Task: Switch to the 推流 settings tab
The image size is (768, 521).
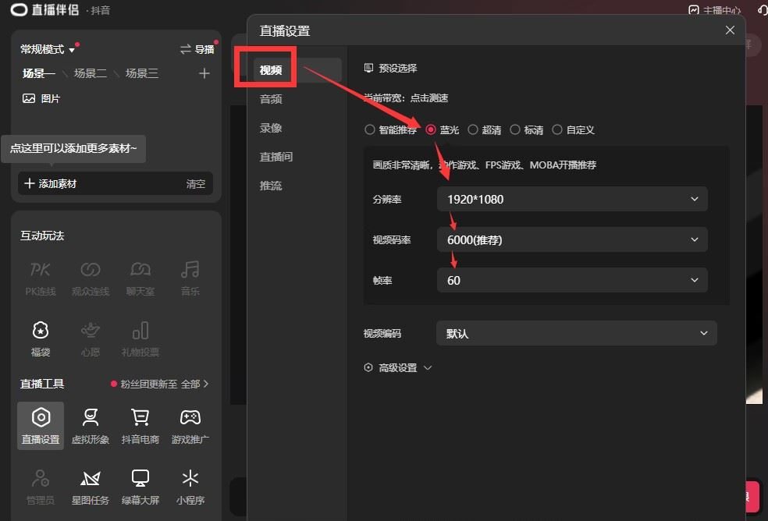Action: click(x=271, y=186)
